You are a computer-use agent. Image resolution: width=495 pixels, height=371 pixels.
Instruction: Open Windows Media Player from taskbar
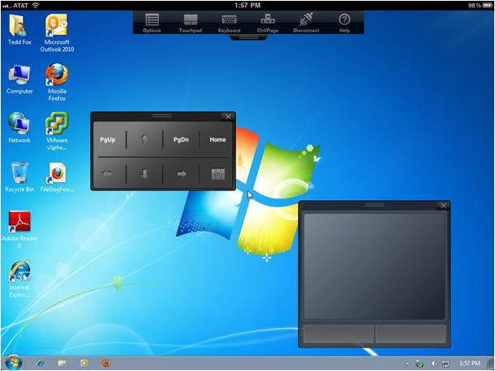(84, 363)
